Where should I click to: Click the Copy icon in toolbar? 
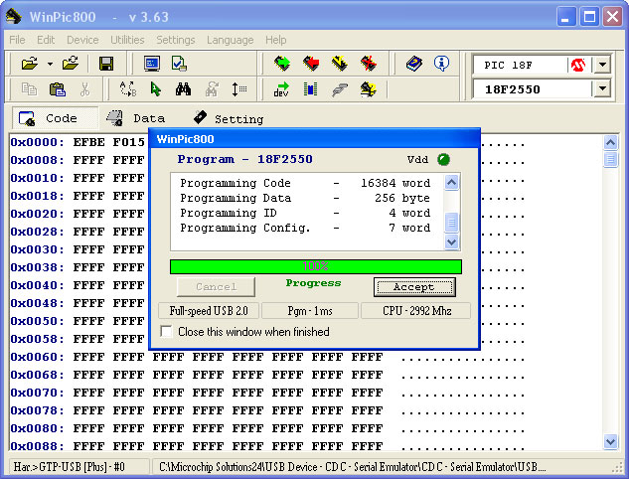click(29, 89)
